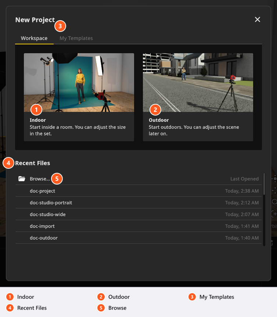The image size is (277, 317).
Task: Open the doc-project recent file
Action: coord(138,191)
